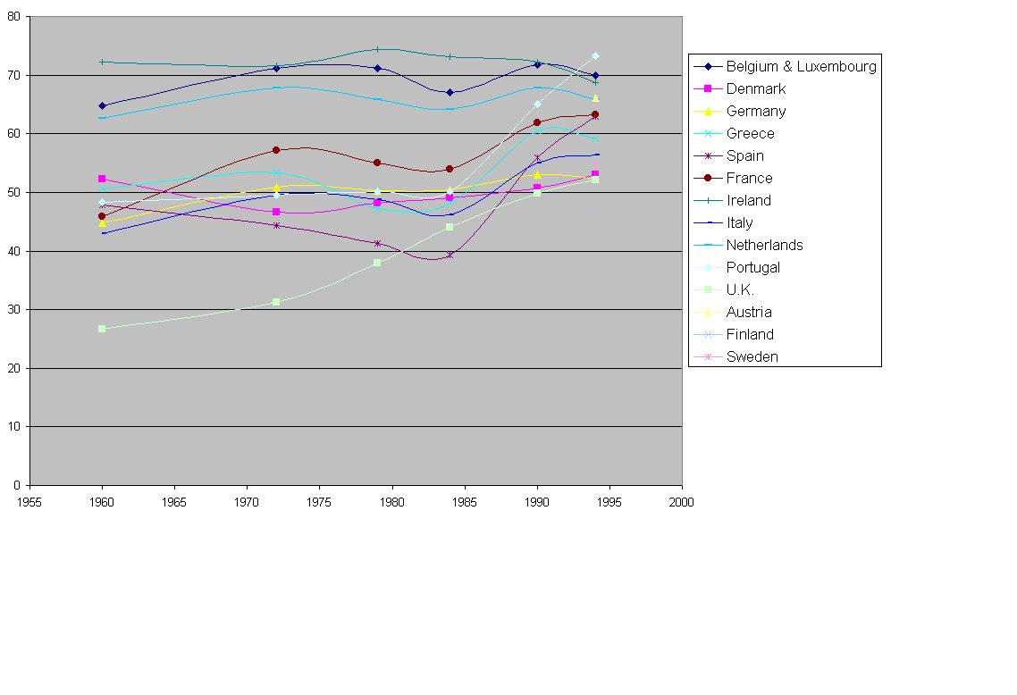Click the 1955 label on the horizontal axis
Viewport: 1017px width, 695px height.
(29, 502)
